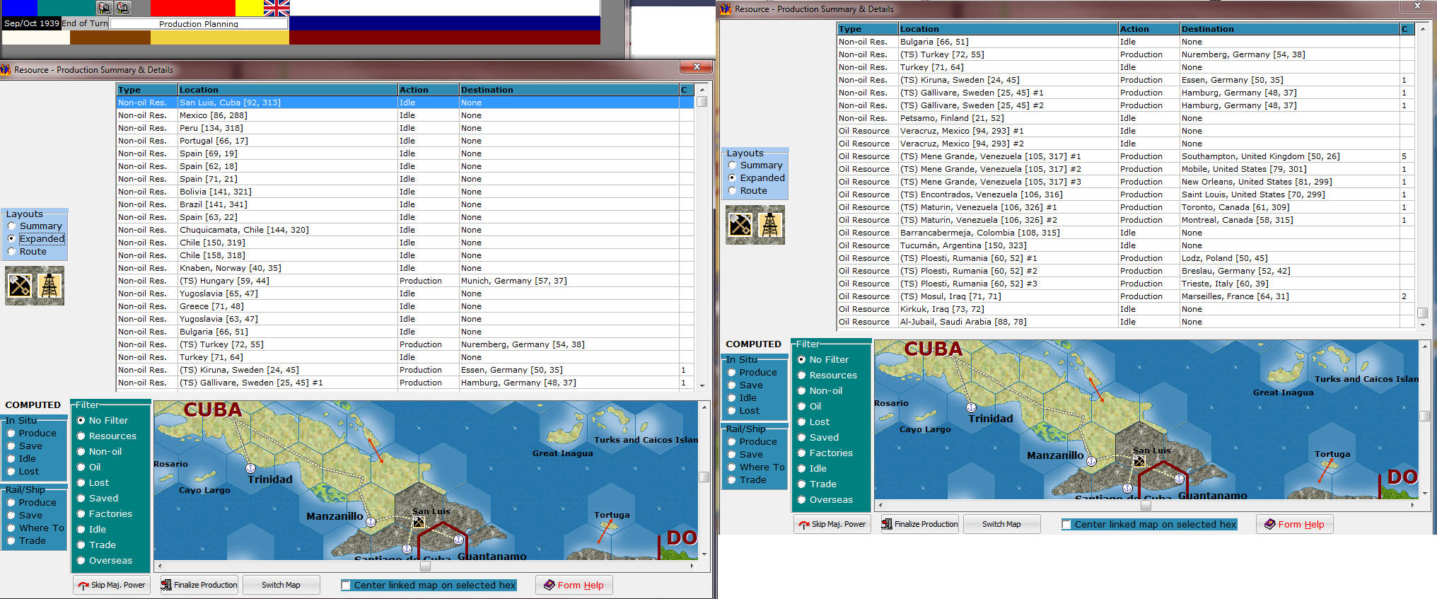Screen dimensions: 1437x599
Task: Select the Route layout radio in right window
Action: coord(733,191)
